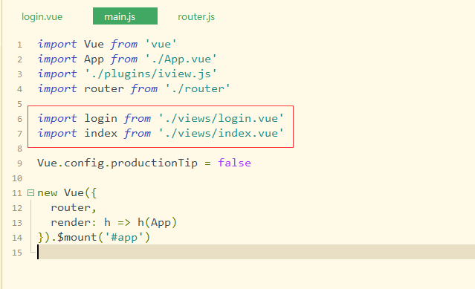The image size is (475, 289).
Task: Click the 'login' identifier on line 6
Action: 100,118
